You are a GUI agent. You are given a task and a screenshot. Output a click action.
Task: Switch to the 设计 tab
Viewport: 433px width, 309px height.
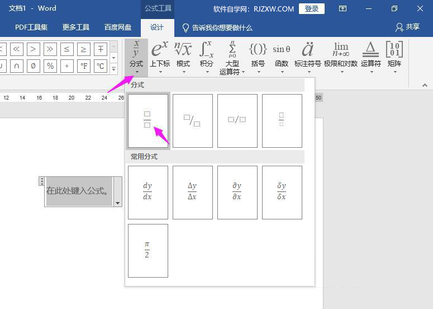pos(157,27)
